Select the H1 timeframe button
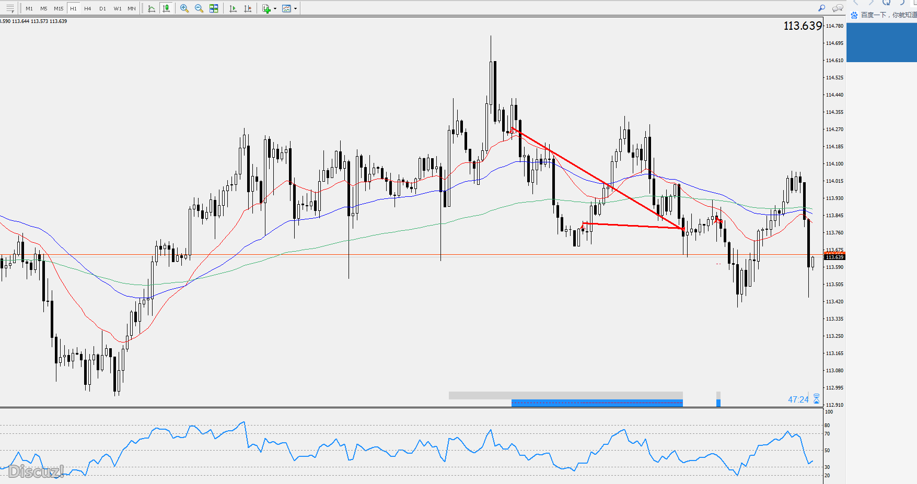 pos(73,8)
